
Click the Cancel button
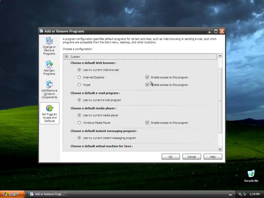point(192,156)
